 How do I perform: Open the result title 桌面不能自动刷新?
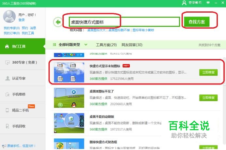pyautogui.click(x=102, y=117)
